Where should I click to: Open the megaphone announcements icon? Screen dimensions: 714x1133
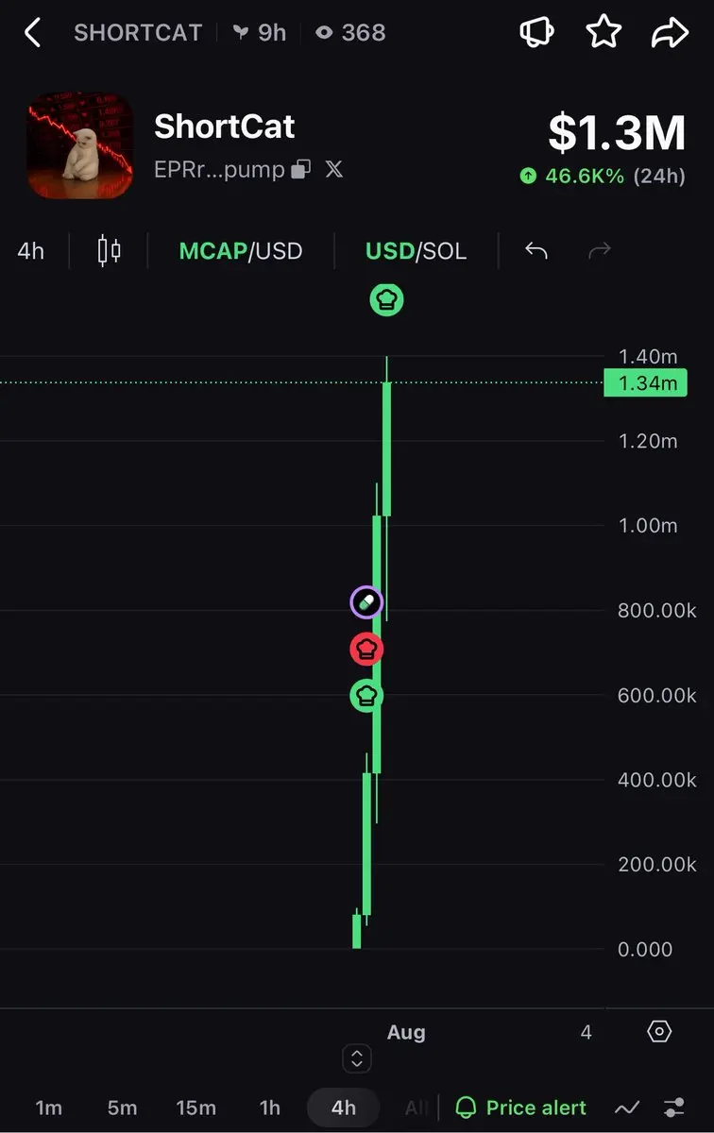click(x=537, y=32)
